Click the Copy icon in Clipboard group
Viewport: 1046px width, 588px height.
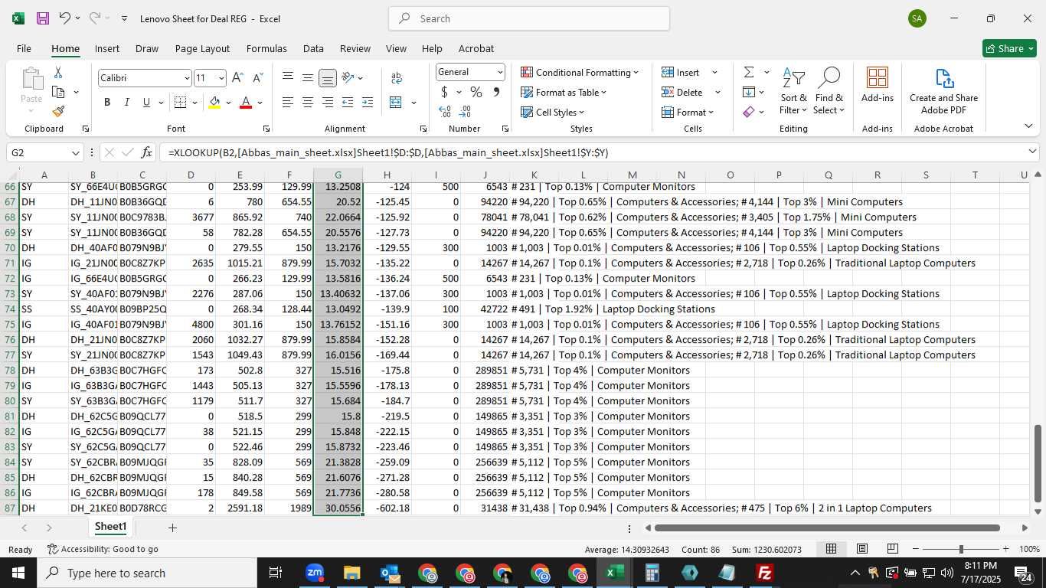tap(57, 92)
